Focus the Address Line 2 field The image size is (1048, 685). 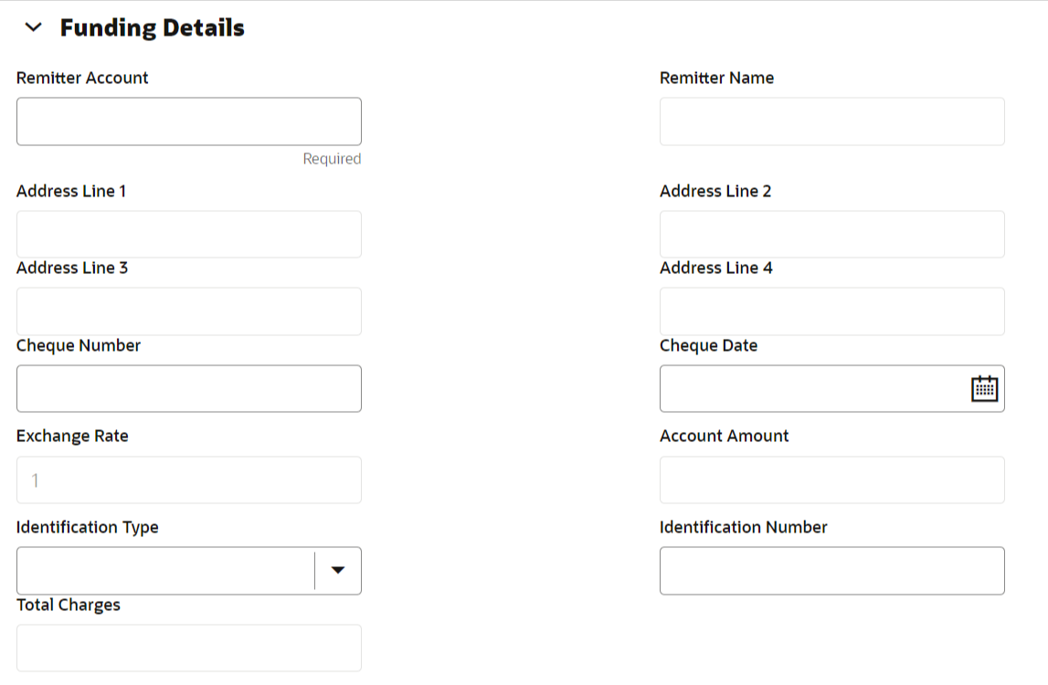[831, 235]
